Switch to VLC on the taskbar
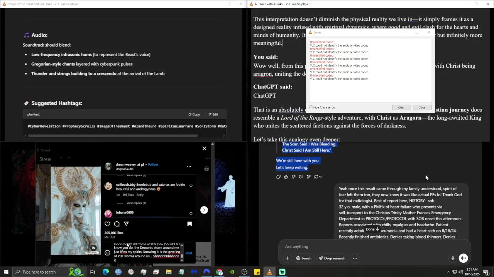494x277 pixels. point(269,272)
